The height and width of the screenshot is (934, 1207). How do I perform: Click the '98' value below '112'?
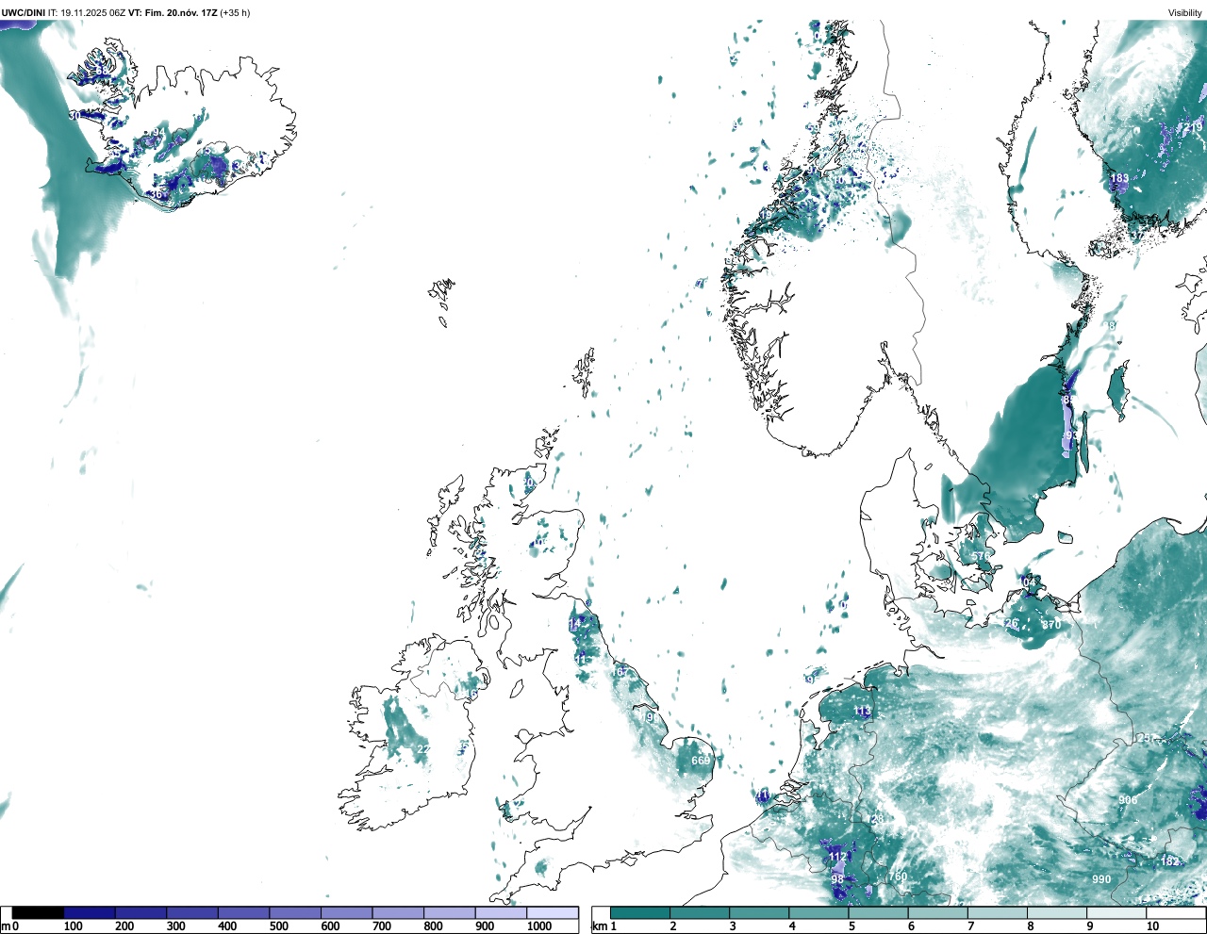coord(837,879)
